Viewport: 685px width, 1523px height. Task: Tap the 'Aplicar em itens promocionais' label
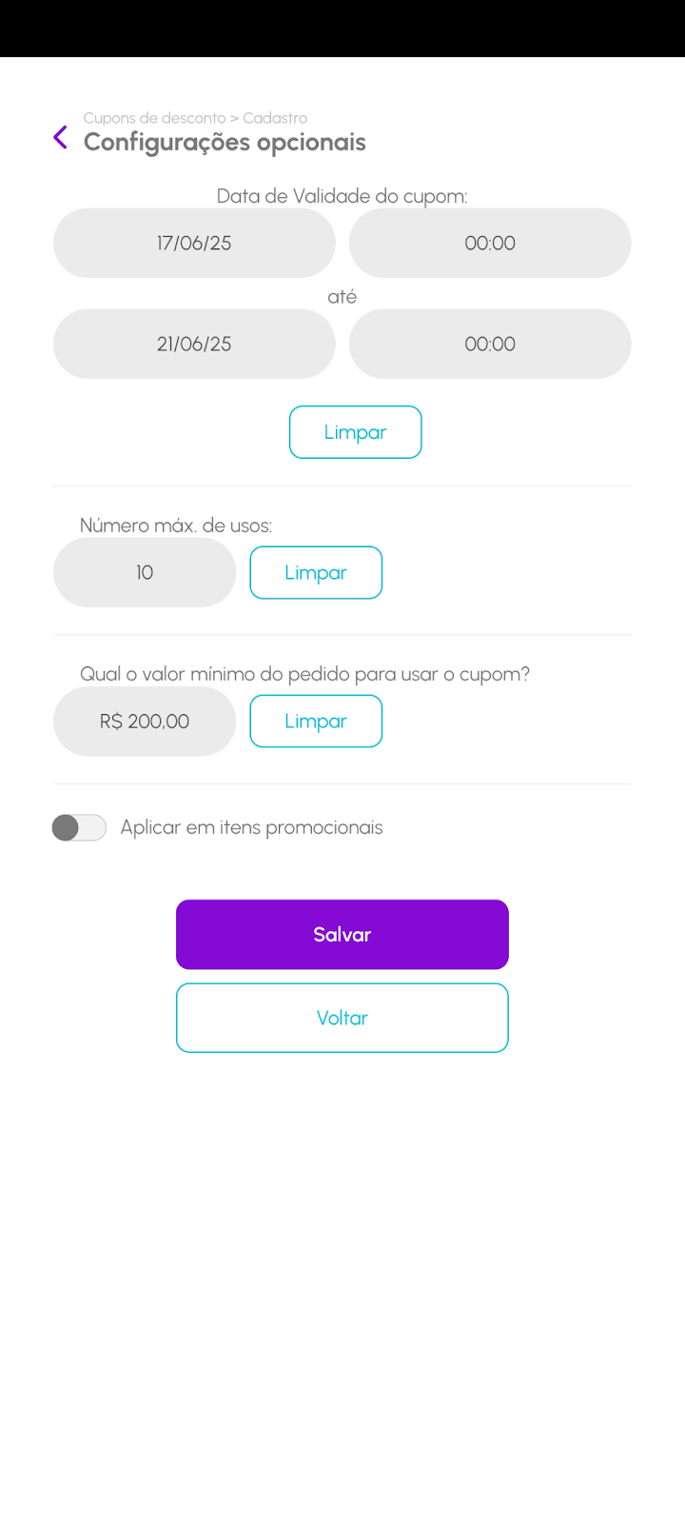(251, 828)
